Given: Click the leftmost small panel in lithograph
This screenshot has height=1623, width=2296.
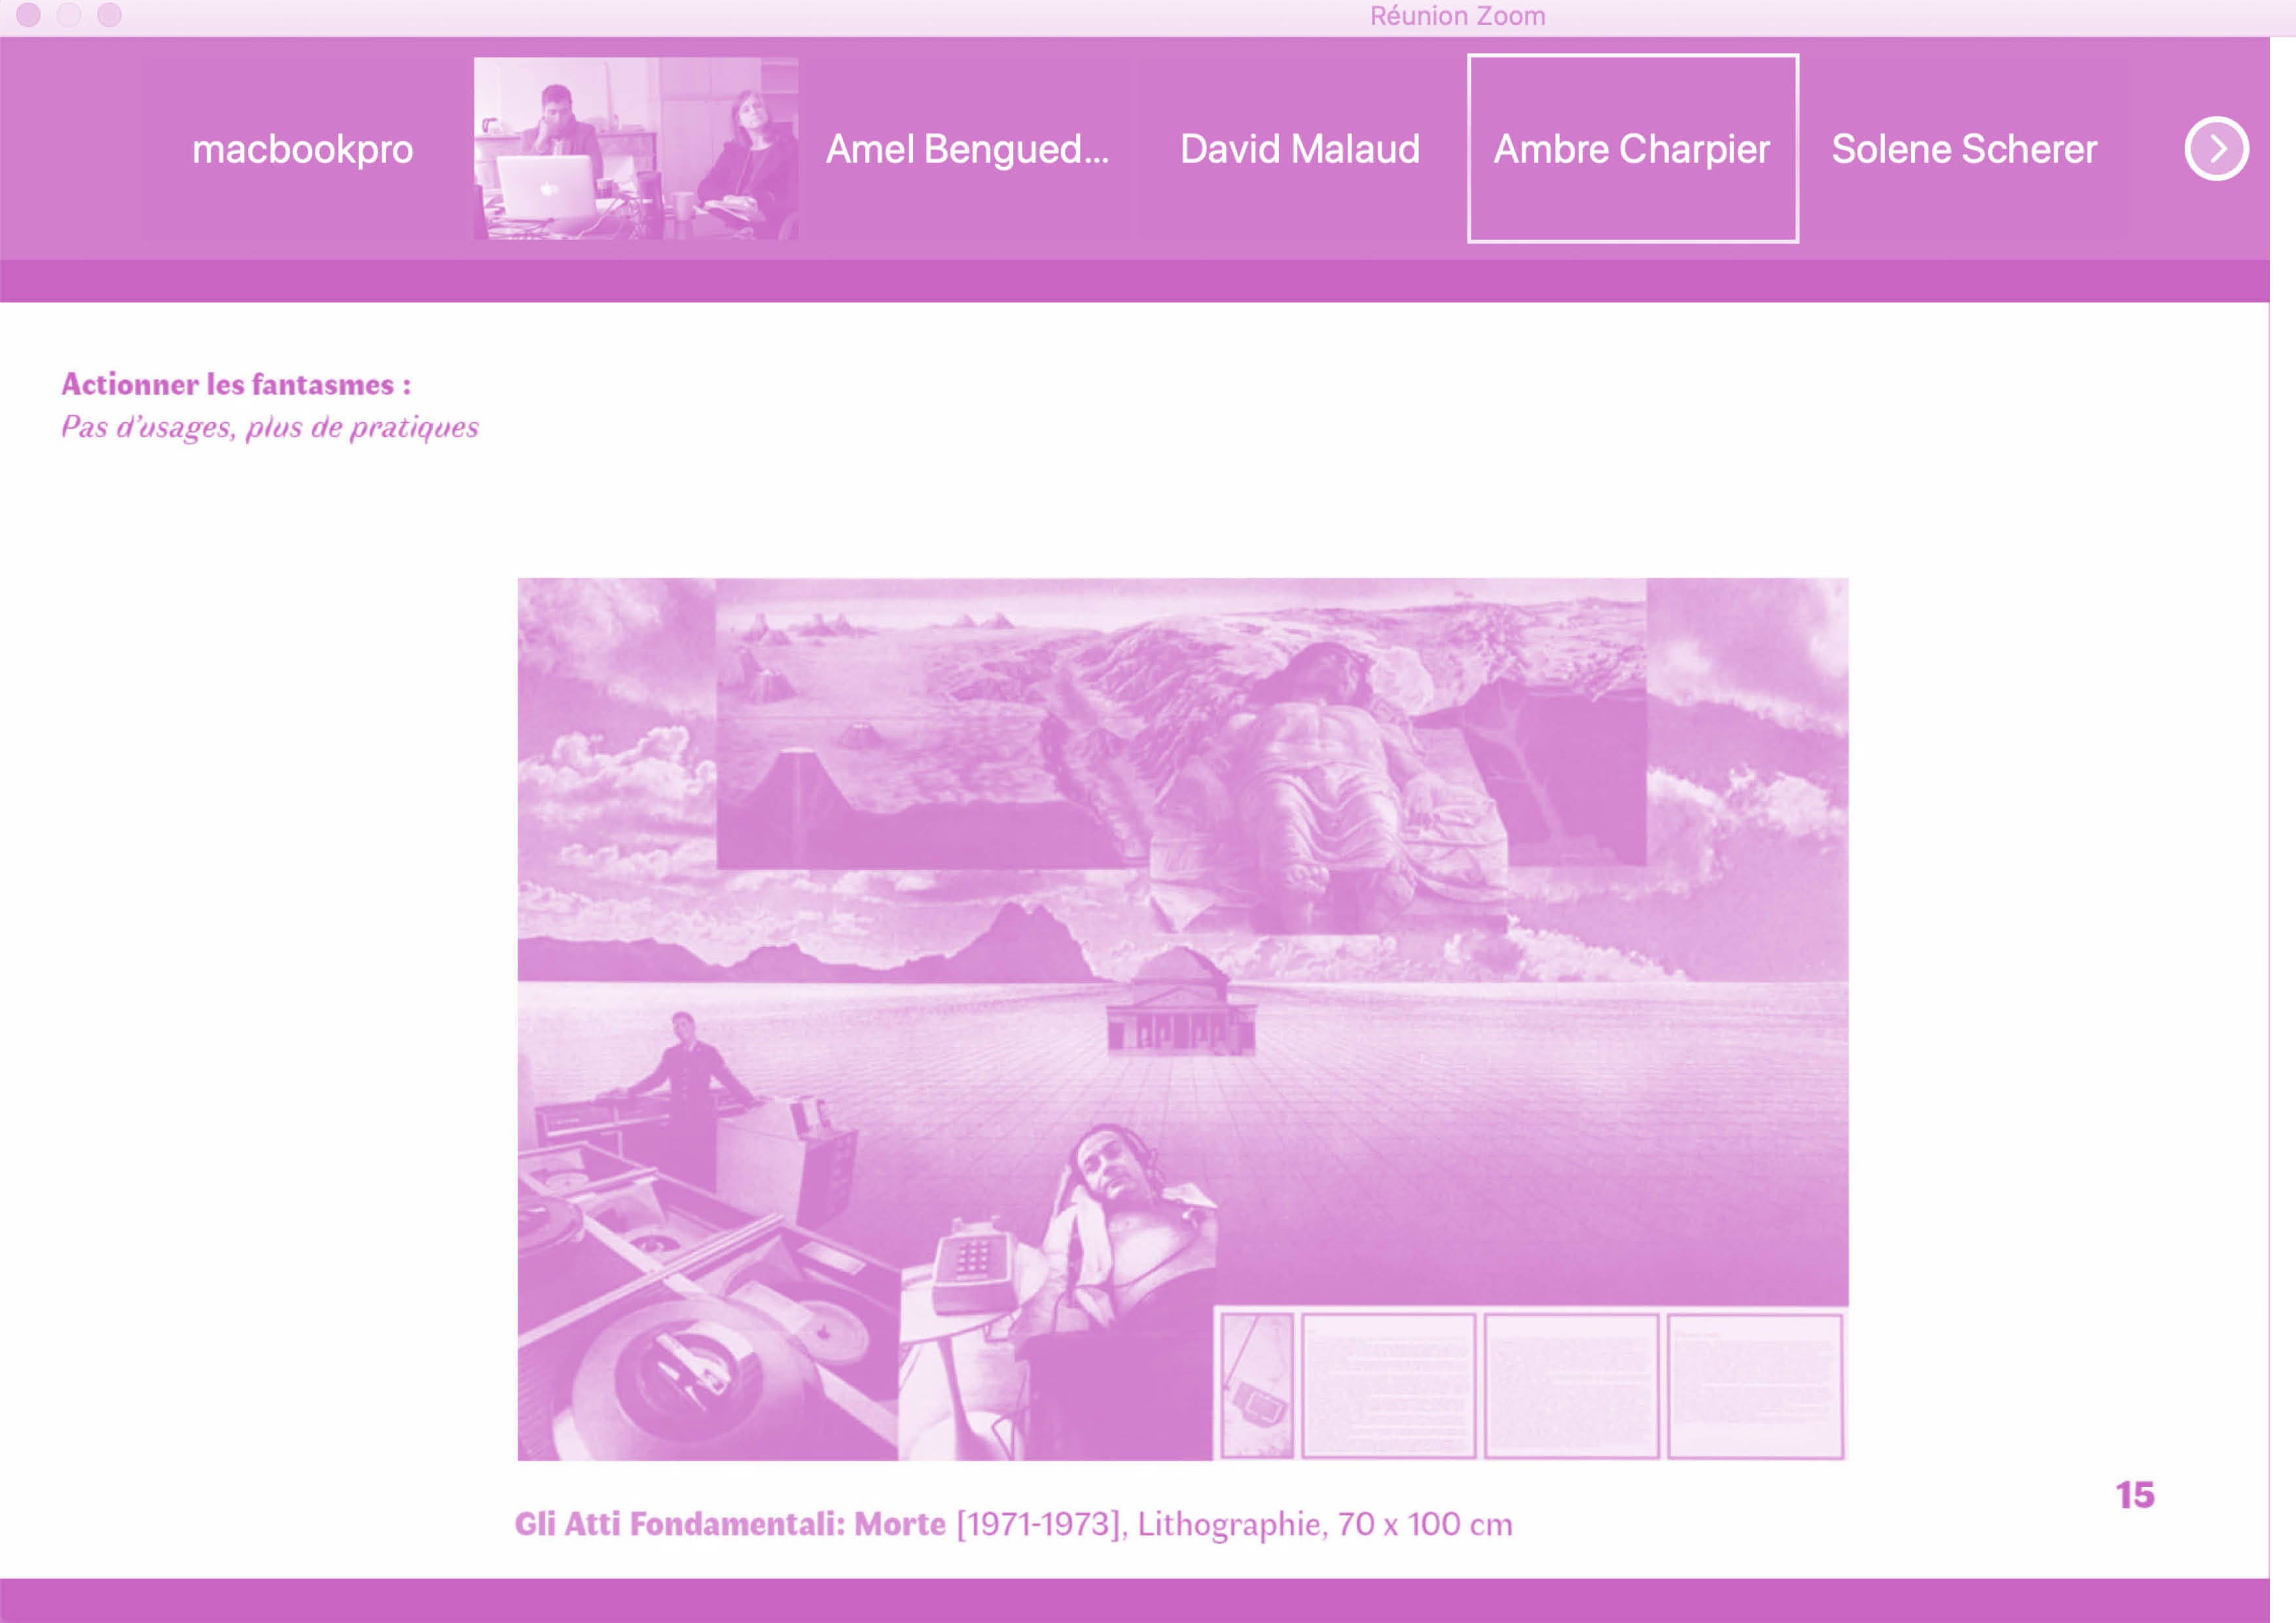Looking at the screenshot, I should coord(1257,1385).
